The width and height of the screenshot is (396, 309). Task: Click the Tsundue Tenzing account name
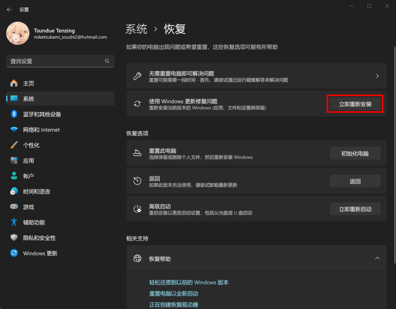click(x=54, y=31)
